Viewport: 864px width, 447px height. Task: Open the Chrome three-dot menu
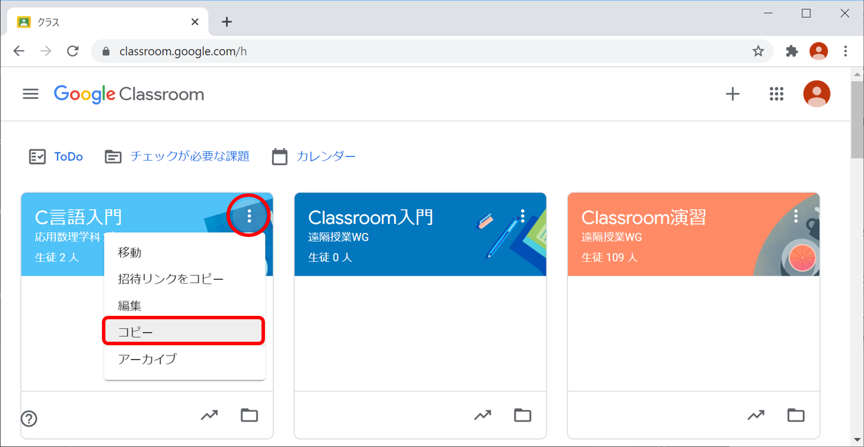(x=846, y=51)
